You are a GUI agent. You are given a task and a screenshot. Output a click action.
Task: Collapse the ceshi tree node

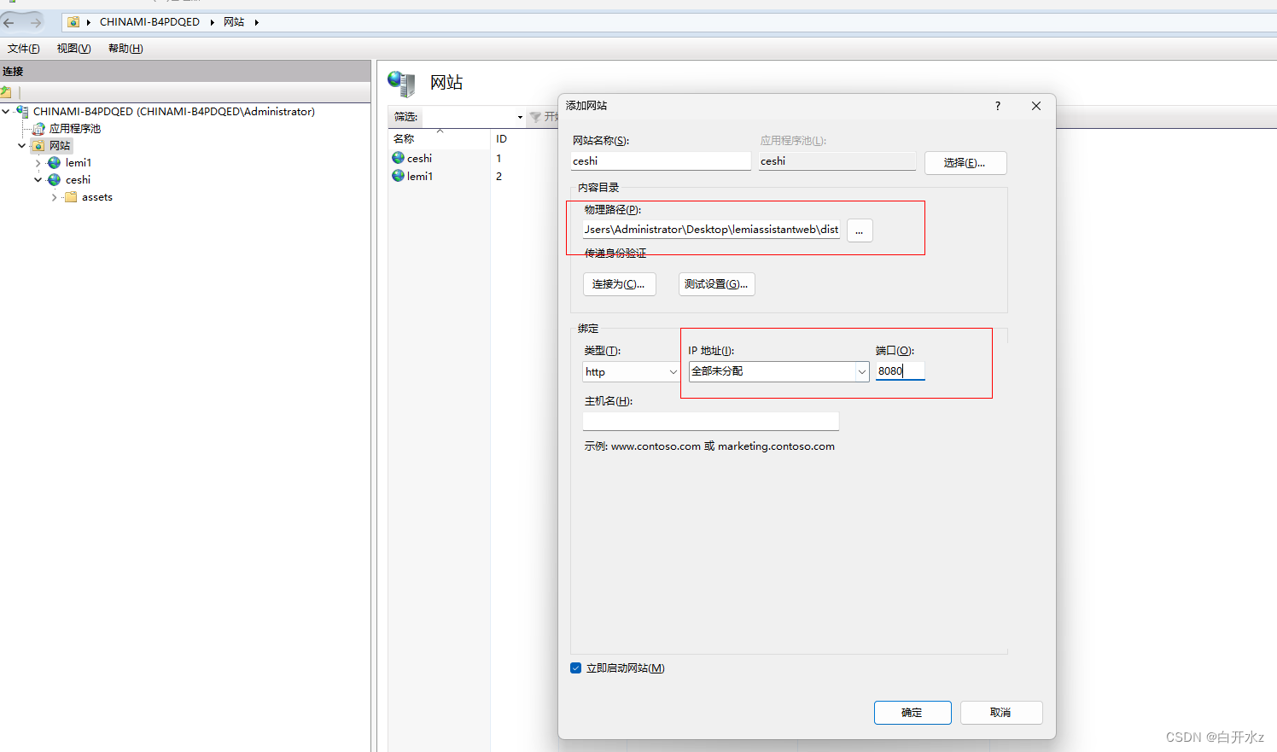pyautogui.click(x=38, y=180)
